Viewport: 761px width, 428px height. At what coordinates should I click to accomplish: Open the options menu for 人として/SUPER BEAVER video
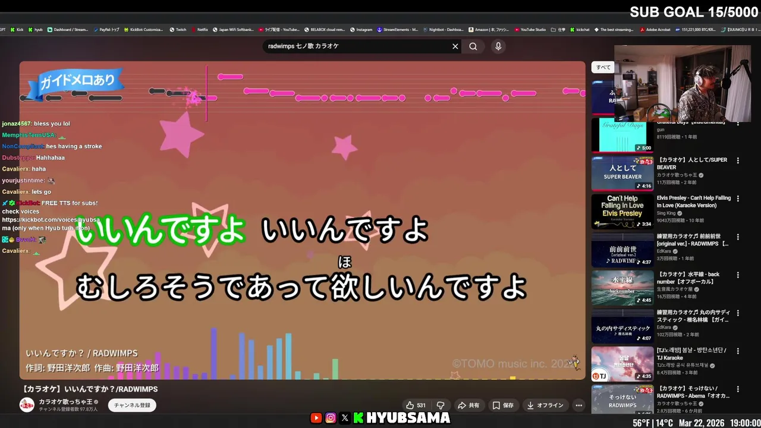tap(738, 160)
